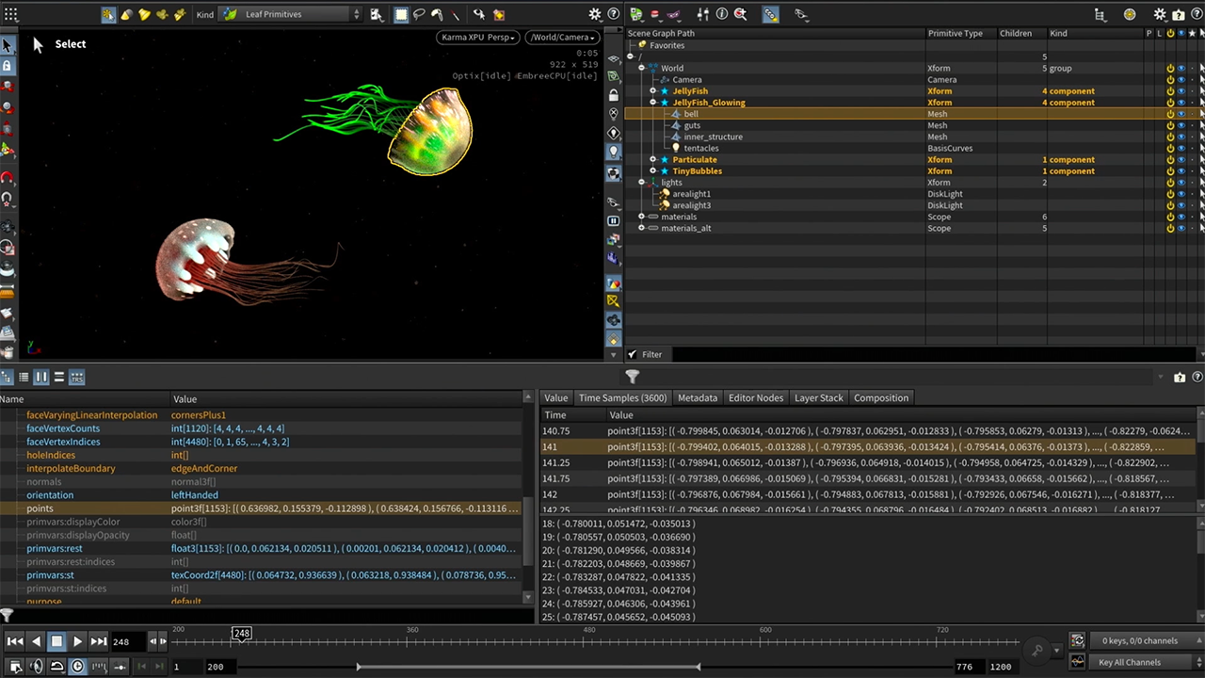Expand the JellyFish tree node
Screen dimensions: 1205x678
652,91
